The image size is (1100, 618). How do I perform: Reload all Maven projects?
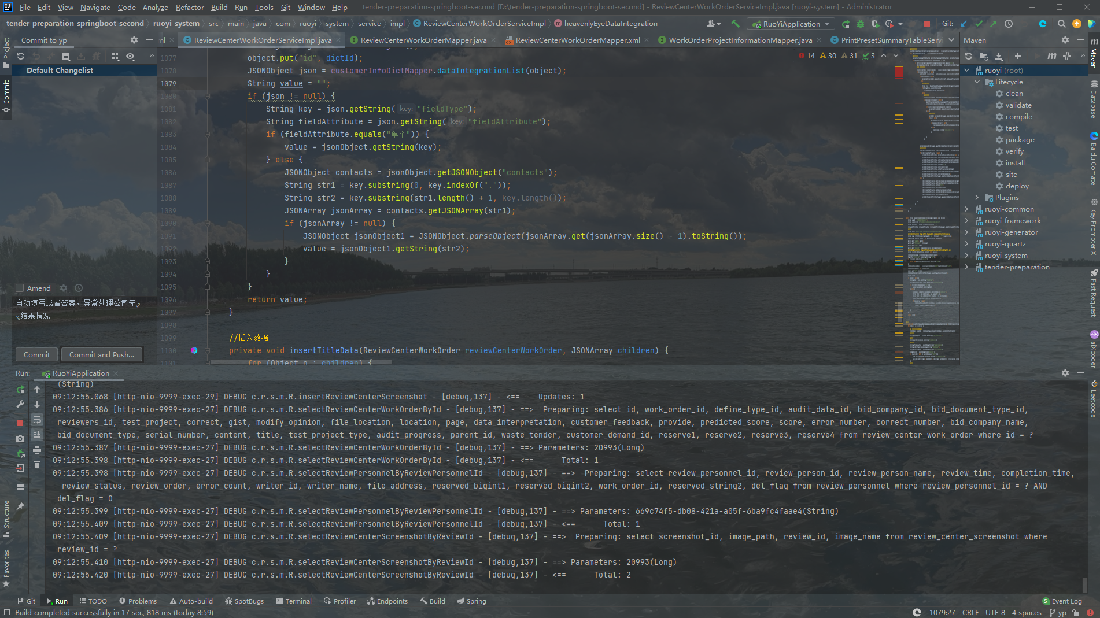(x=969, y=56)
